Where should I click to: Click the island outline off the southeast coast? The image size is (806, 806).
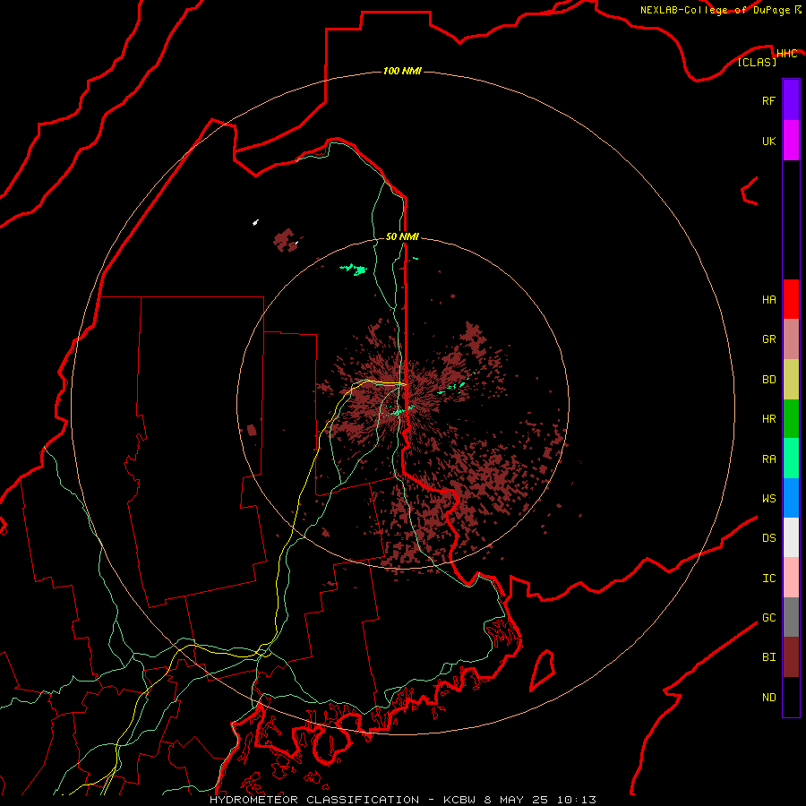click(x=543, y=670)
